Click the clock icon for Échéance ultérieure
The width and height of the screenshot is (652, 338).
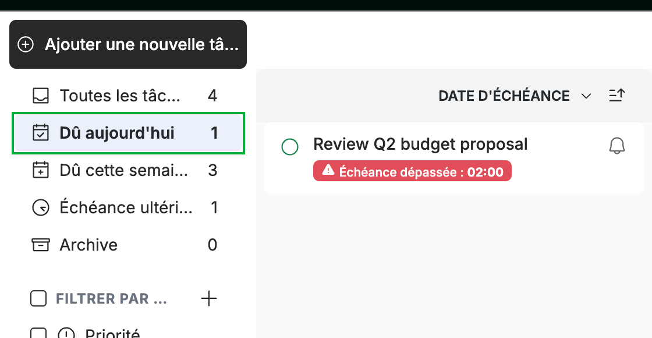coord(41,207)
